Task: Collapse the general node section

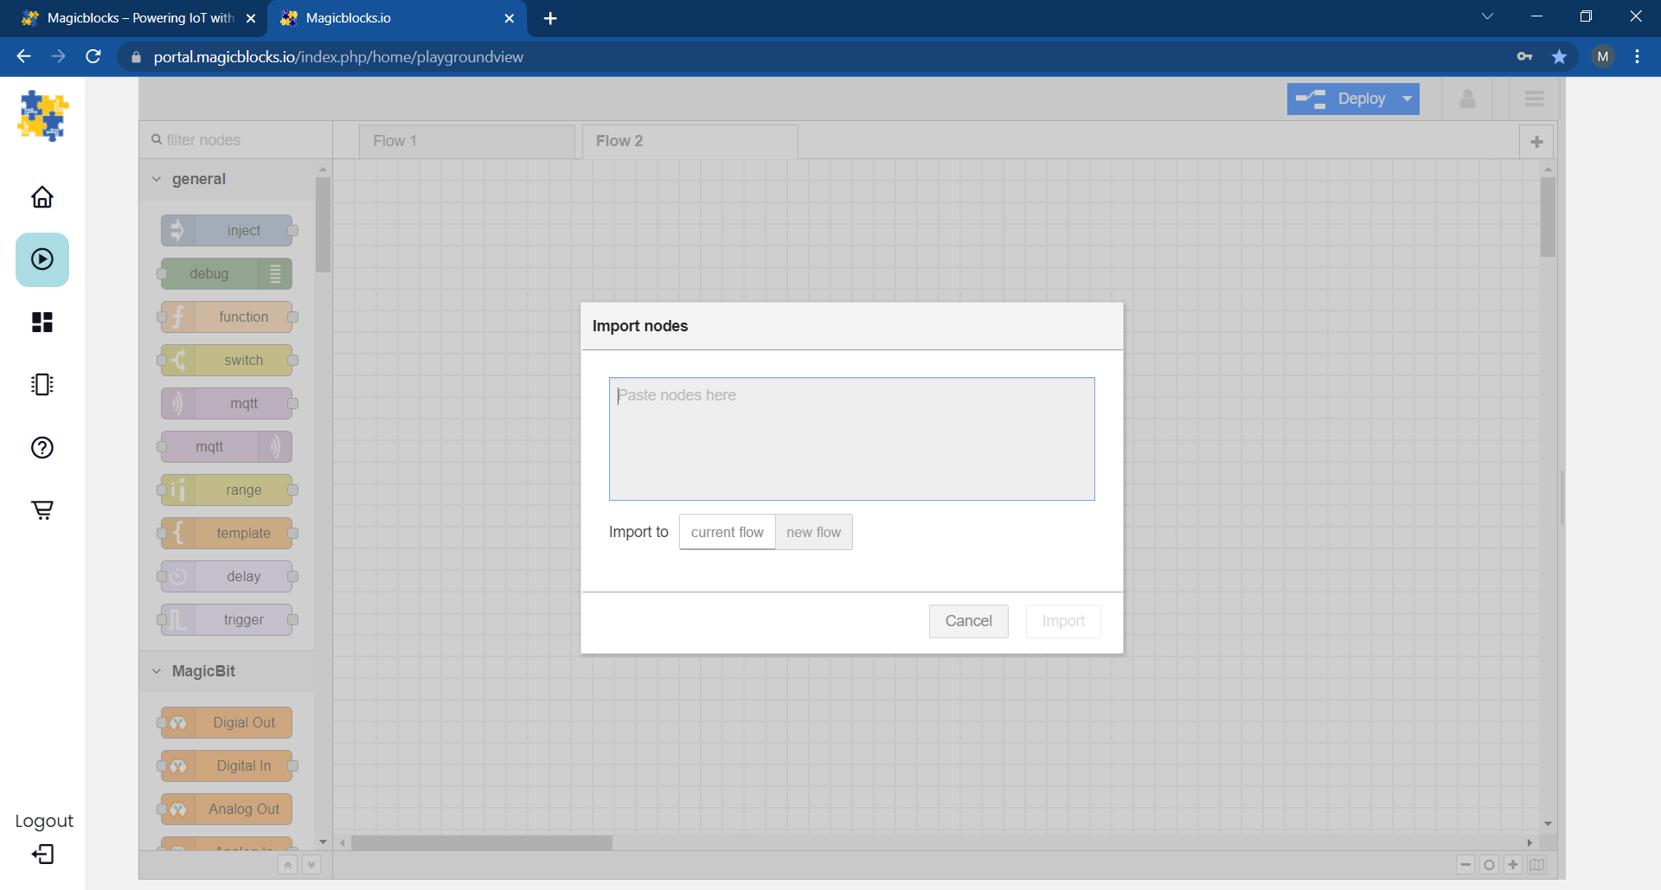Action: click(x=156, y=179)
